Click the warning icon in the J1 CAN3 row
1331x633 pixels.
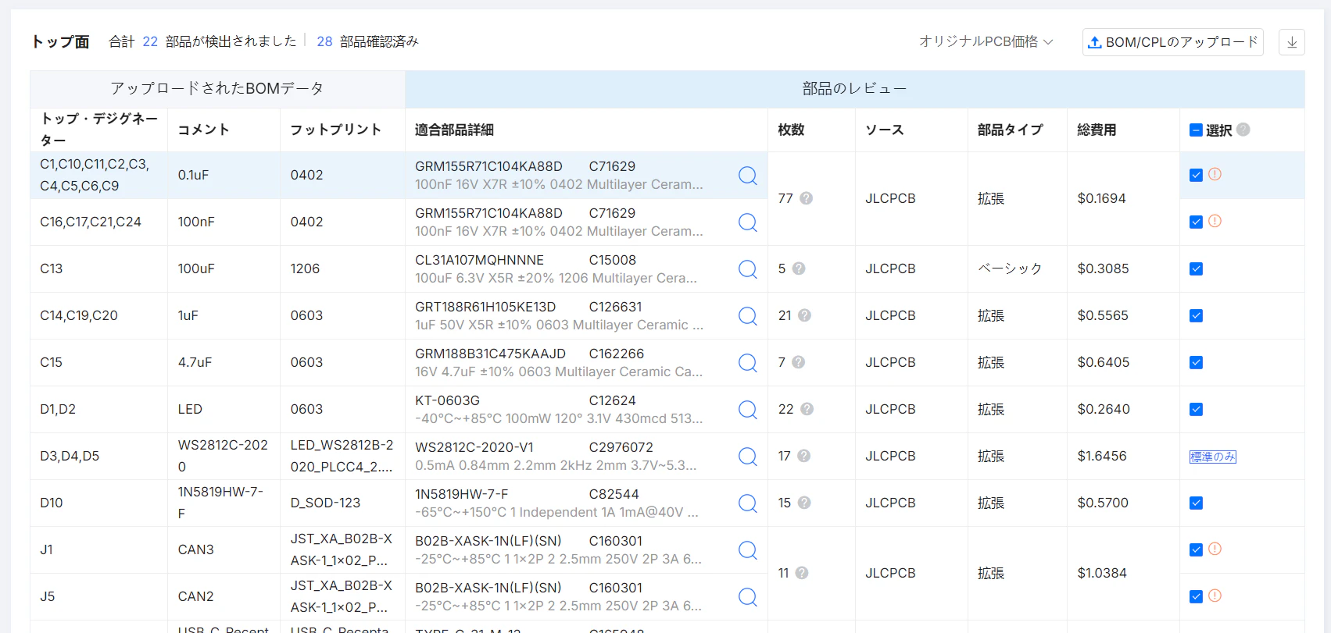(1215, 549)
